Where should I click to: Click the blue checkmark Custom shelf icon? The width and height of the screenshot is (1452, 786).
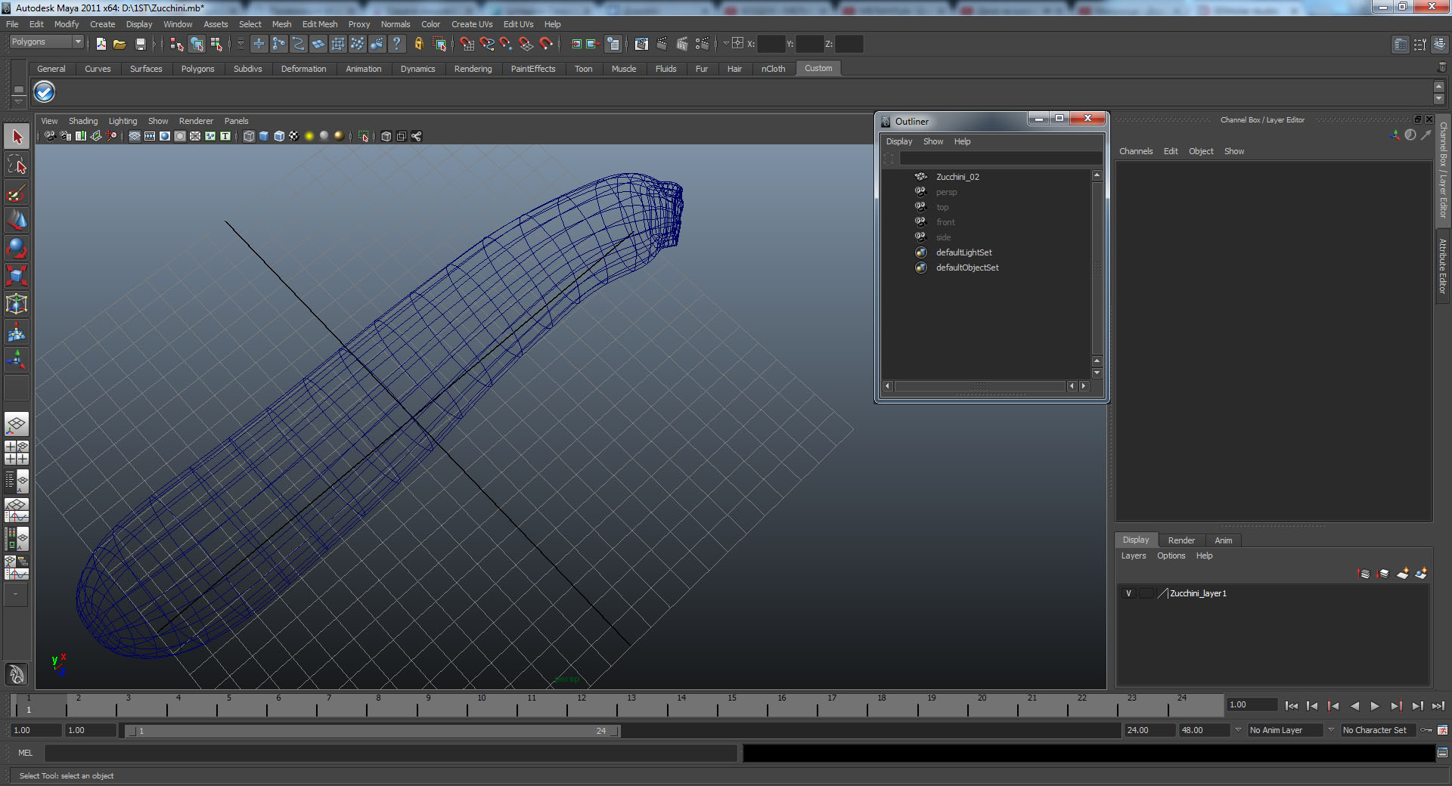coord(45,92)
